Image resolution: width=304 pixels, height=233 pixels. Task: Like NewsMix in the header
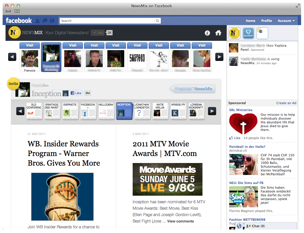click(x=98, y=33)
